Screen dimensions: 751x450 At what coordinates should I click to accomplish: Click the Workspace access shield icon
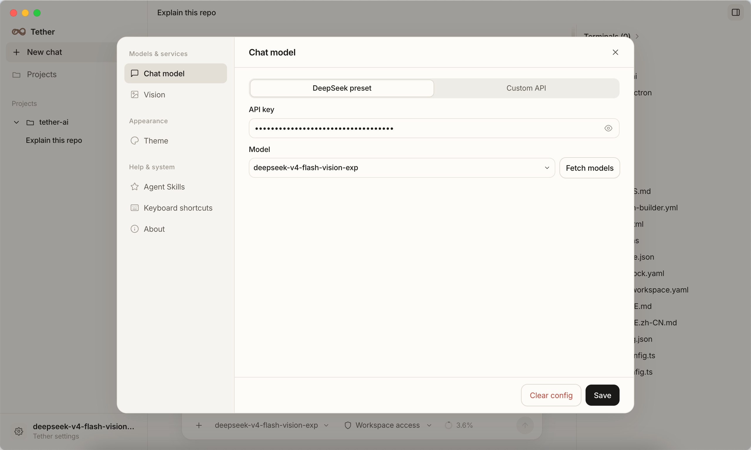pos(348,425)
